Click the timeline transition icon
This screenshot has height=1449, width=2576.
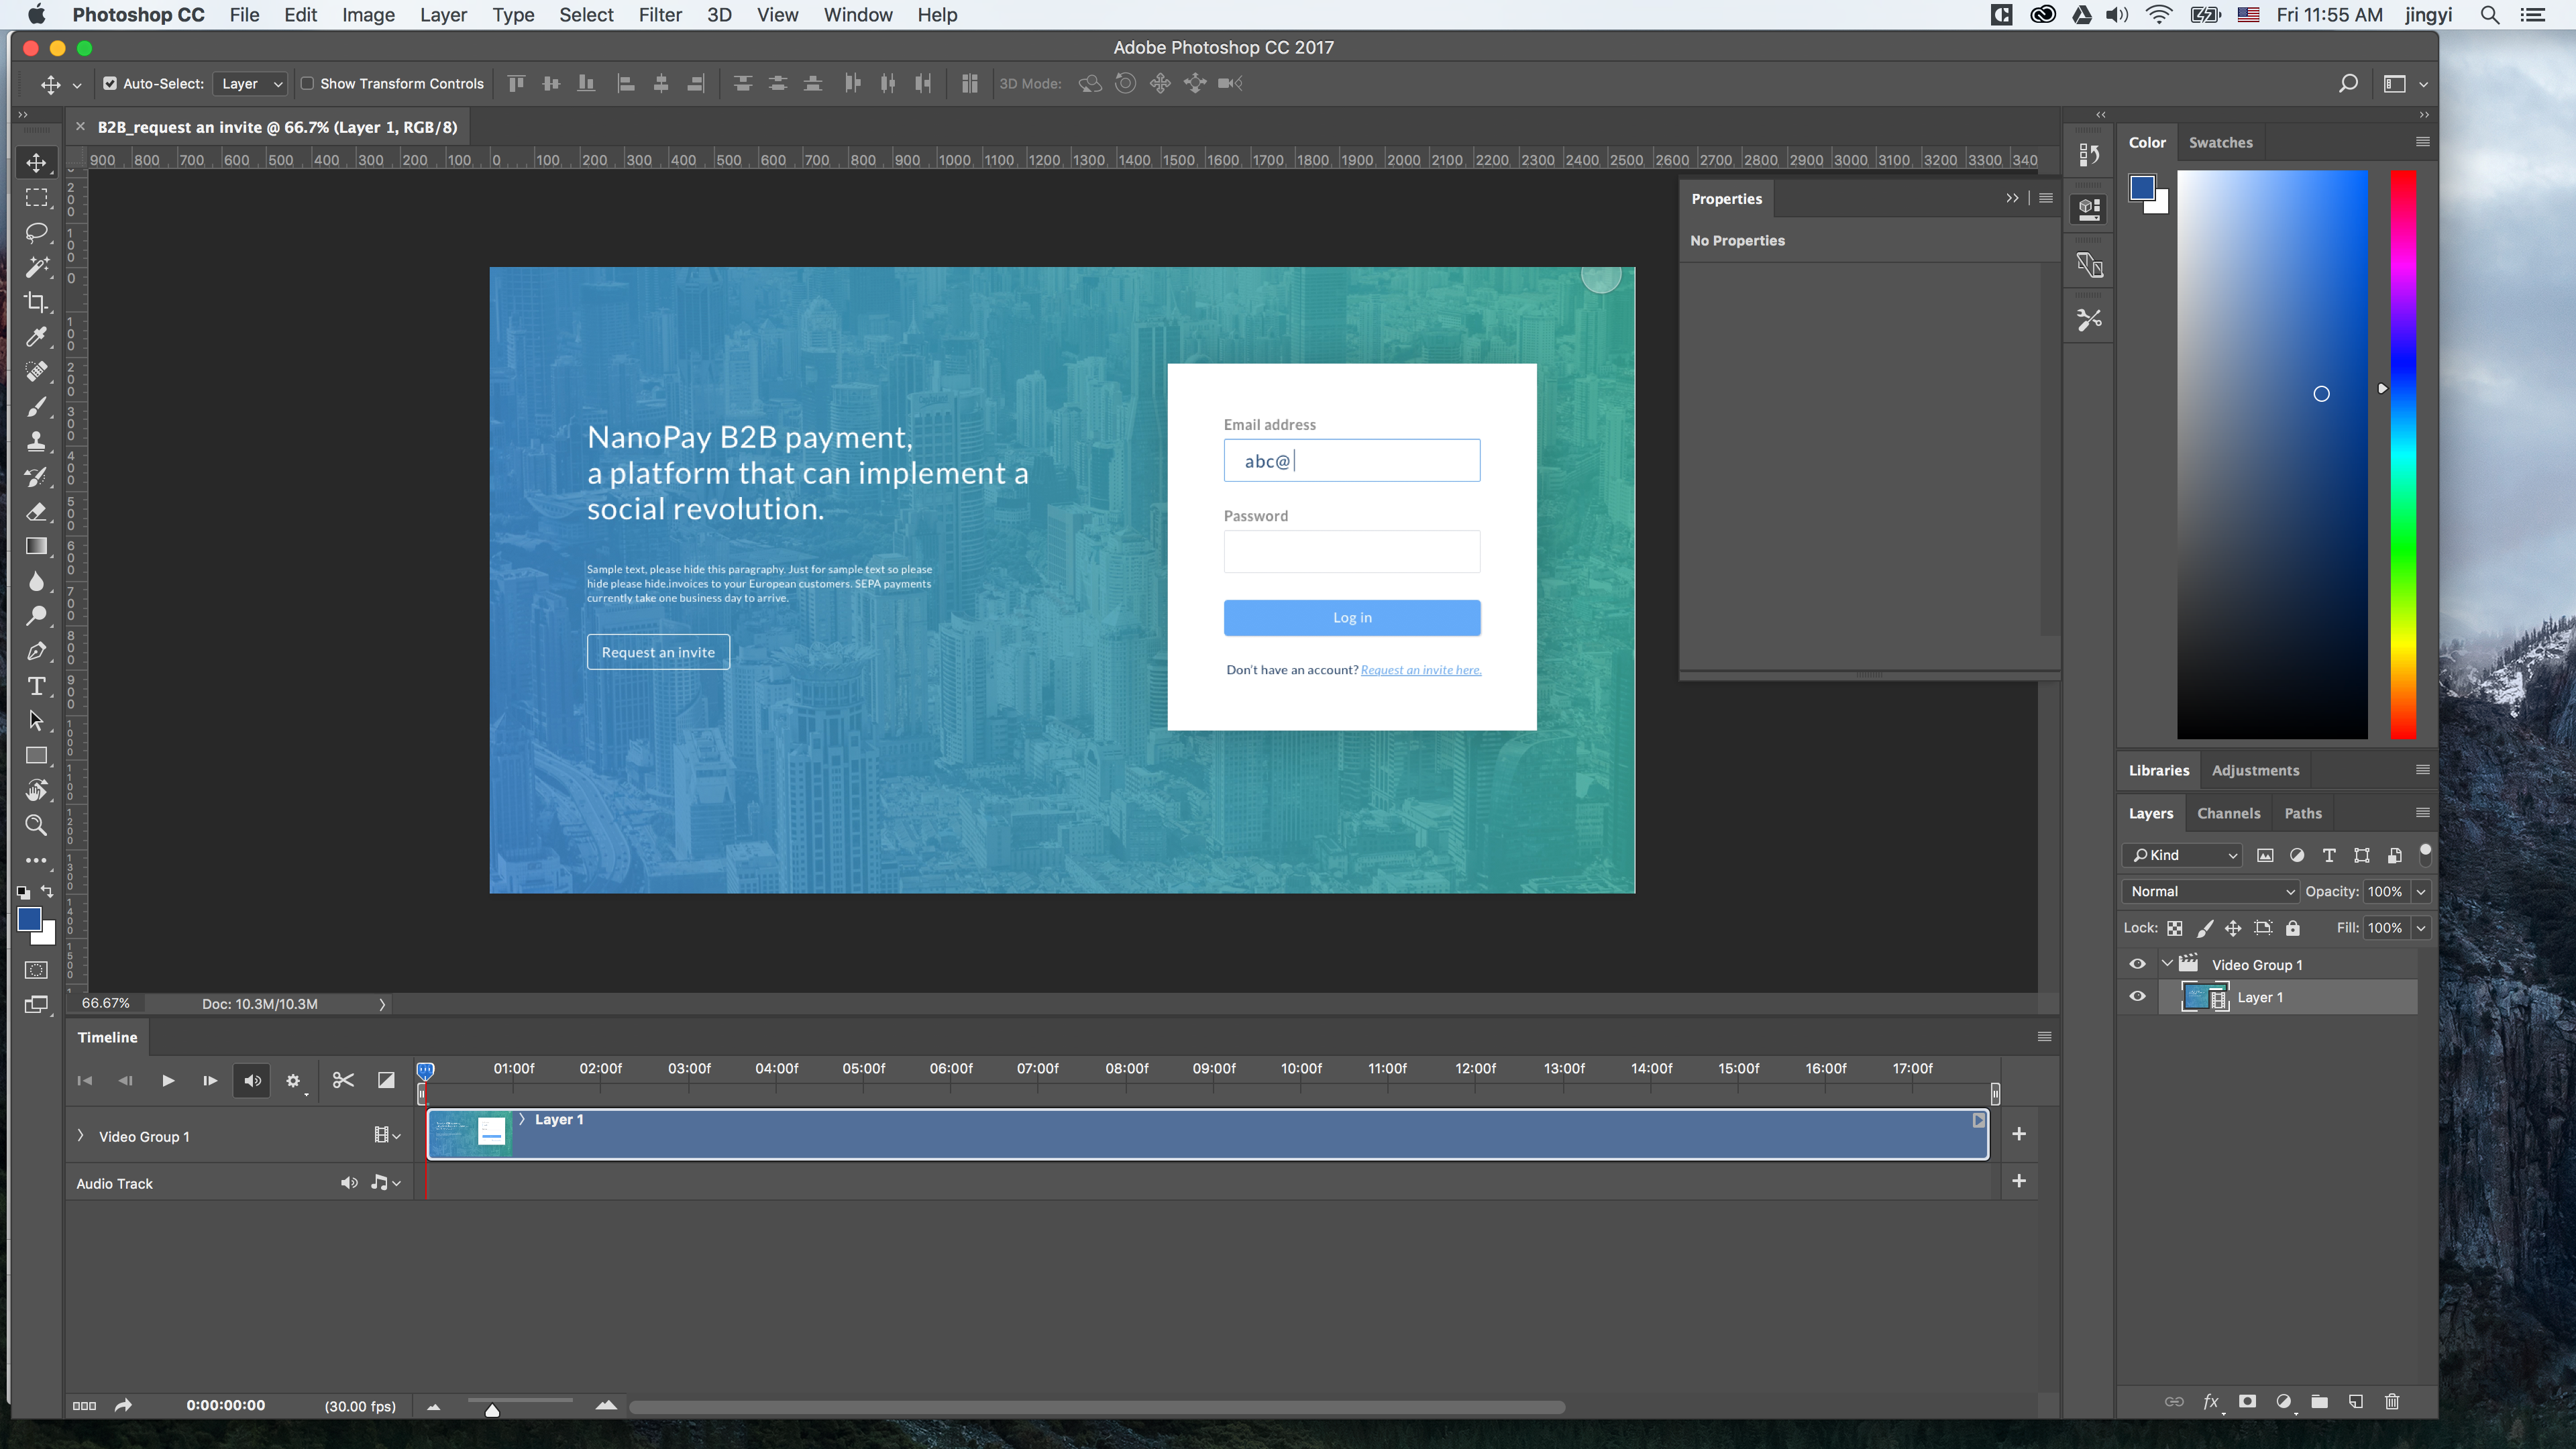pos(386,1080)
